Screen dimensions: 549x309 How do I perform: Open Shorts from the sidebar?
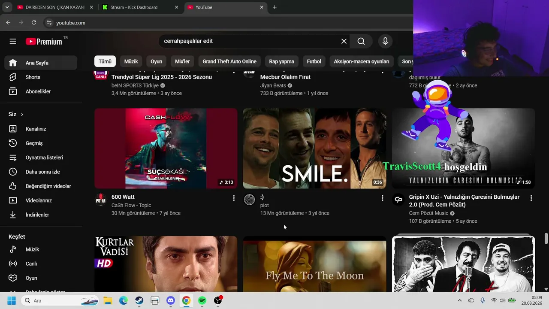point(41,77)
